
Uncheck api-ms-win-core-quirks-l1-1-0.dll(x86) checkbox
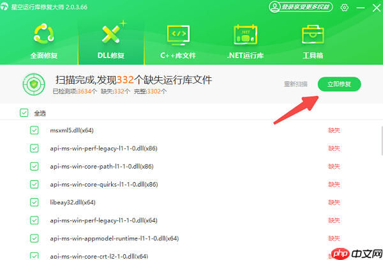34,184
